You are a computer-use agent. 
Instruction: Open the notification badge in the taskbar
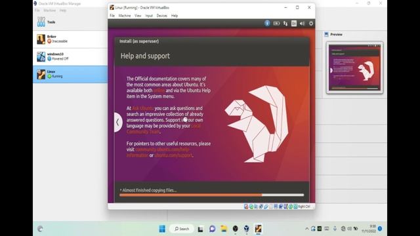click(380, 229)
